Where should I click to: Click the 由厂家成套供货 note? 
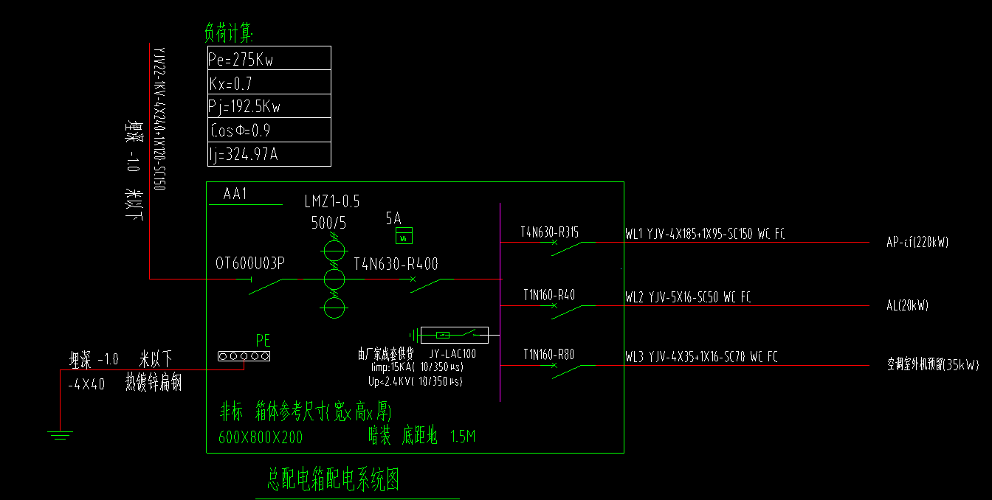tap(385, 354)
